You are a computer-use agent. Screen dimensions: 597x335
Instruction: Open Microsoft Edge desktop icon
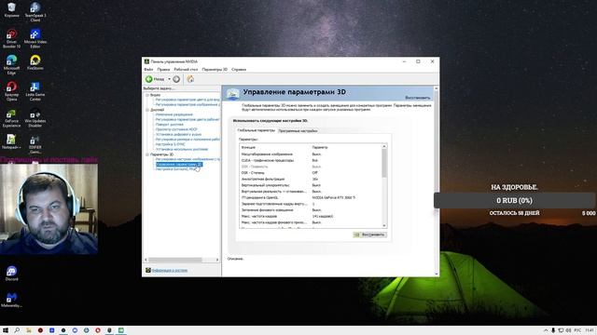(11, 64)
